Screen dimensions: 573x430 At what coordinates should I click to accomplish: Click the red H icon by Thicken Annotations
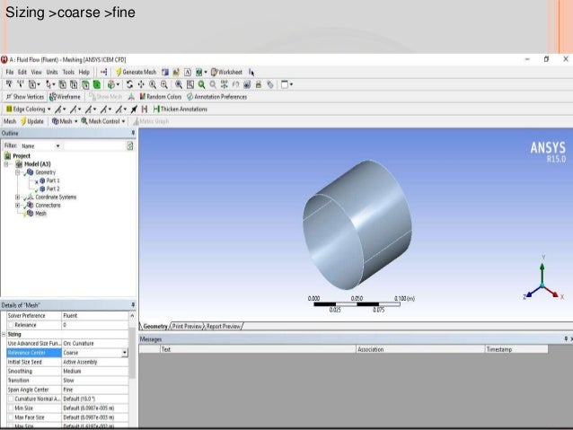(x=145, y=109)
